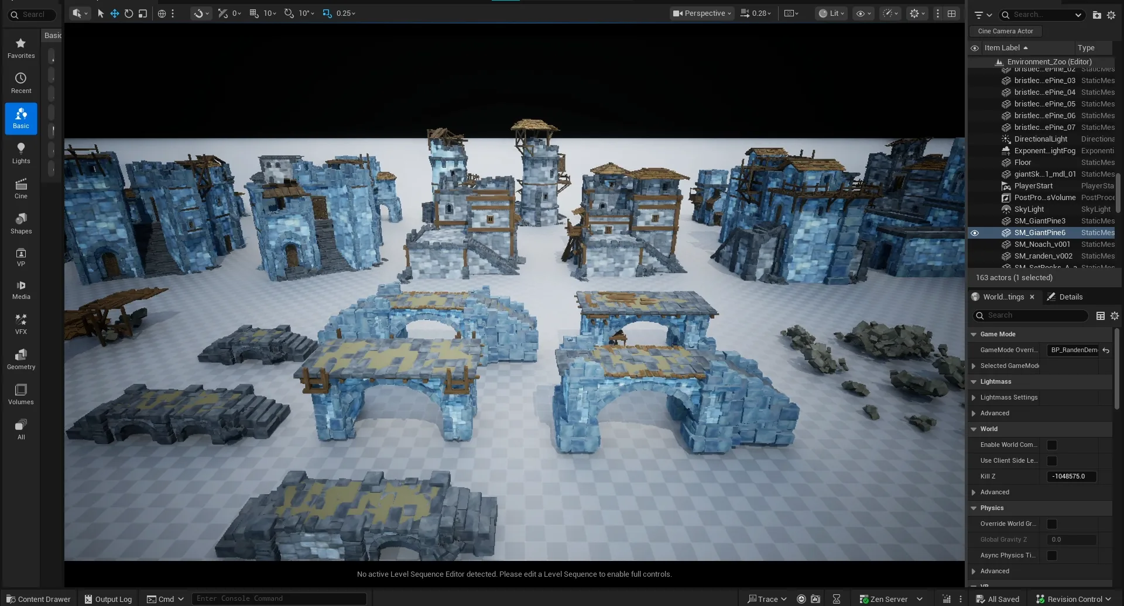1124x606 pixels.
Task: Open Geometry category in Place Actors
Action: point(21,360)
